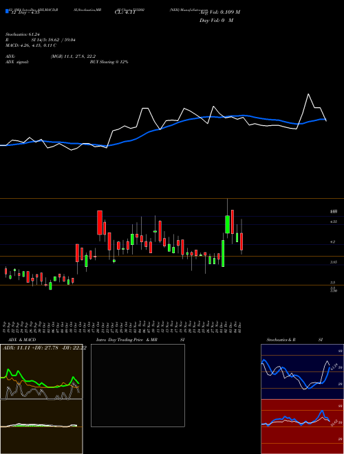This screenshot has width=344, height=454.
Task: Click the blue 12-day SMA legend square
Action: pos(7,11)
